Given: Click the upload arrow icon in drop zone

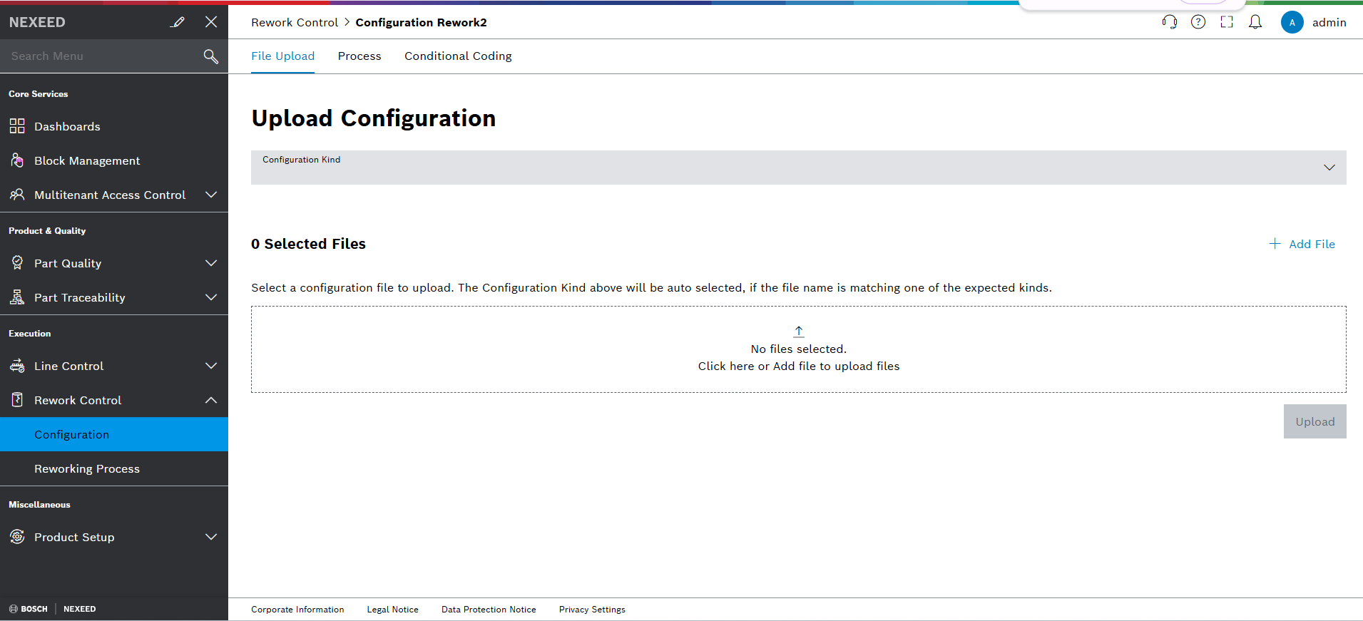Looking at the screenshot, I should (x=799, y=332).
